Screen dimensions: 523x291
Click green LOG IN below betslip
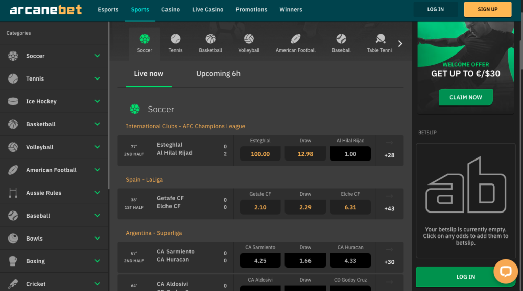coord(466,277)
